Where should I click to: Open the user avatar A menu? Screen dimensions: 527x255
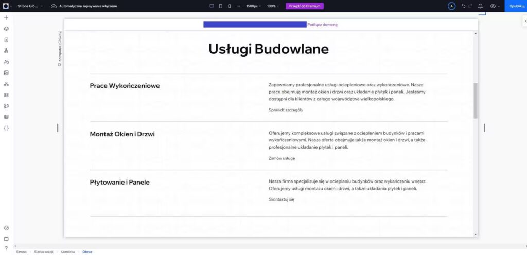tap(452, 6)
